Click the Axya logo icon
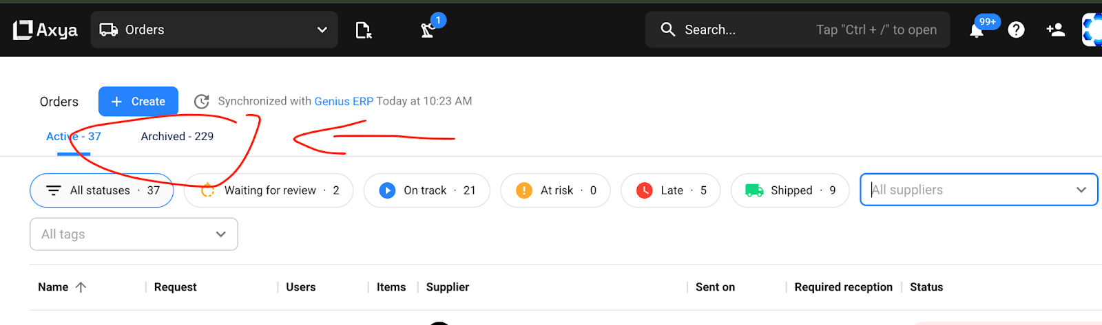Viewport: 1102px width, 325px height. [23, 30]
